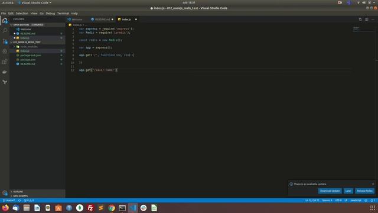The width and height of the screenshot is (378, 213).
Task: Click the open changes icon in editor toolbar
Action: point(360,20)
